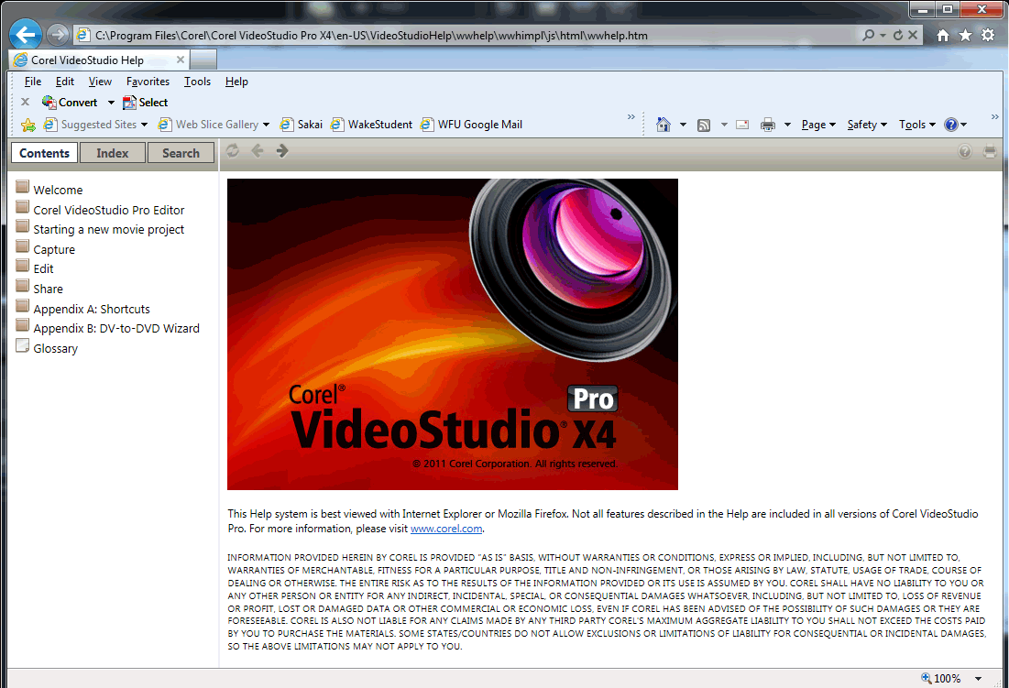
Task: Click the command bar Print icon
Action: click(768, 125)
